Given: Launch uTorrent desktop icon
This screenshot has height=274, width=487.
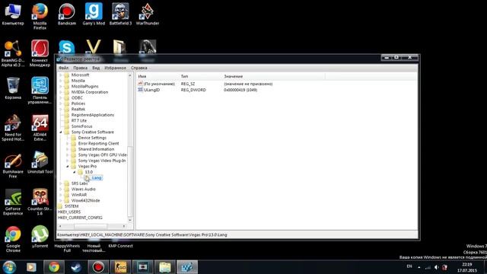Looking at the screenshot, I should coord(40,237).
